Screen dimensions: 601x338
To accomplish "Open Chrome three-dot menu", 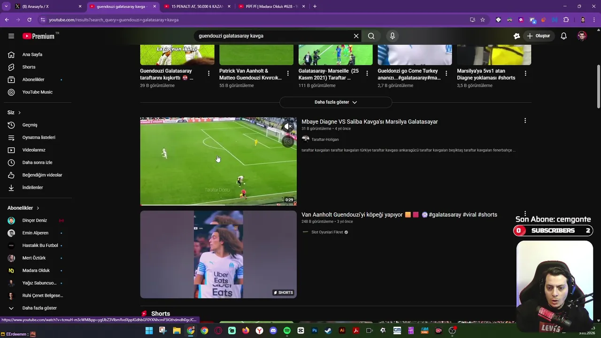I will tap(594, 20).
